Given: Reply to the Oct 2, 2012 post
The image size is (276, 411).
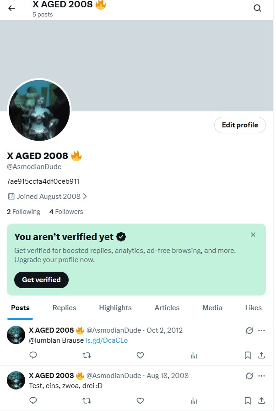Looking at the screenshot, I should click(x=33, y=355).
